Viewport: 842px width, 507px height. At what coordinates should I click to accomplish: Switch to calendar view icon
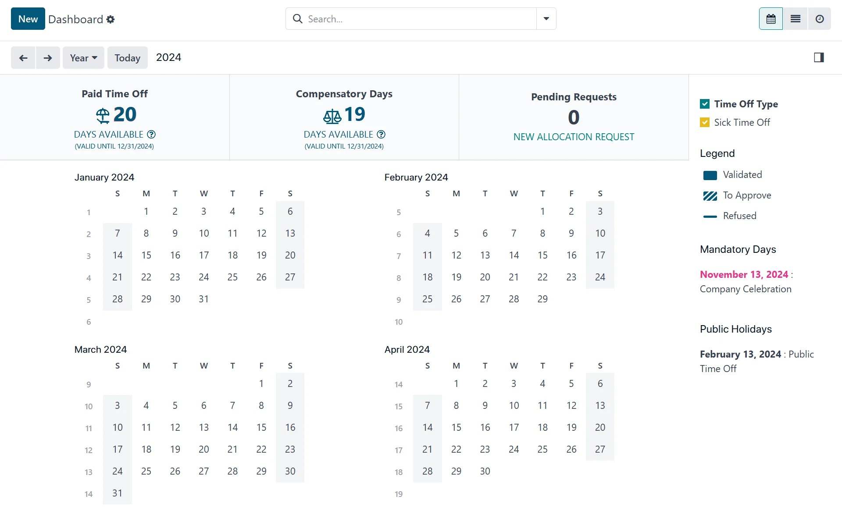771,19
